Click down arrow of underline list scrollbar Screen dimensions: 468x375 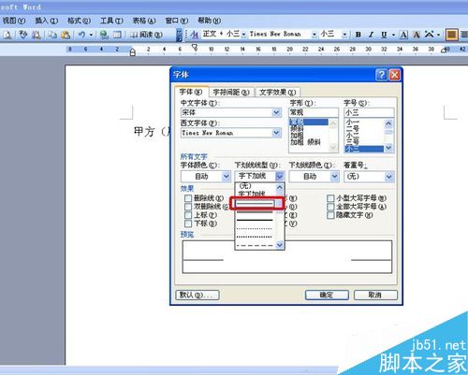tap(280, 245)
